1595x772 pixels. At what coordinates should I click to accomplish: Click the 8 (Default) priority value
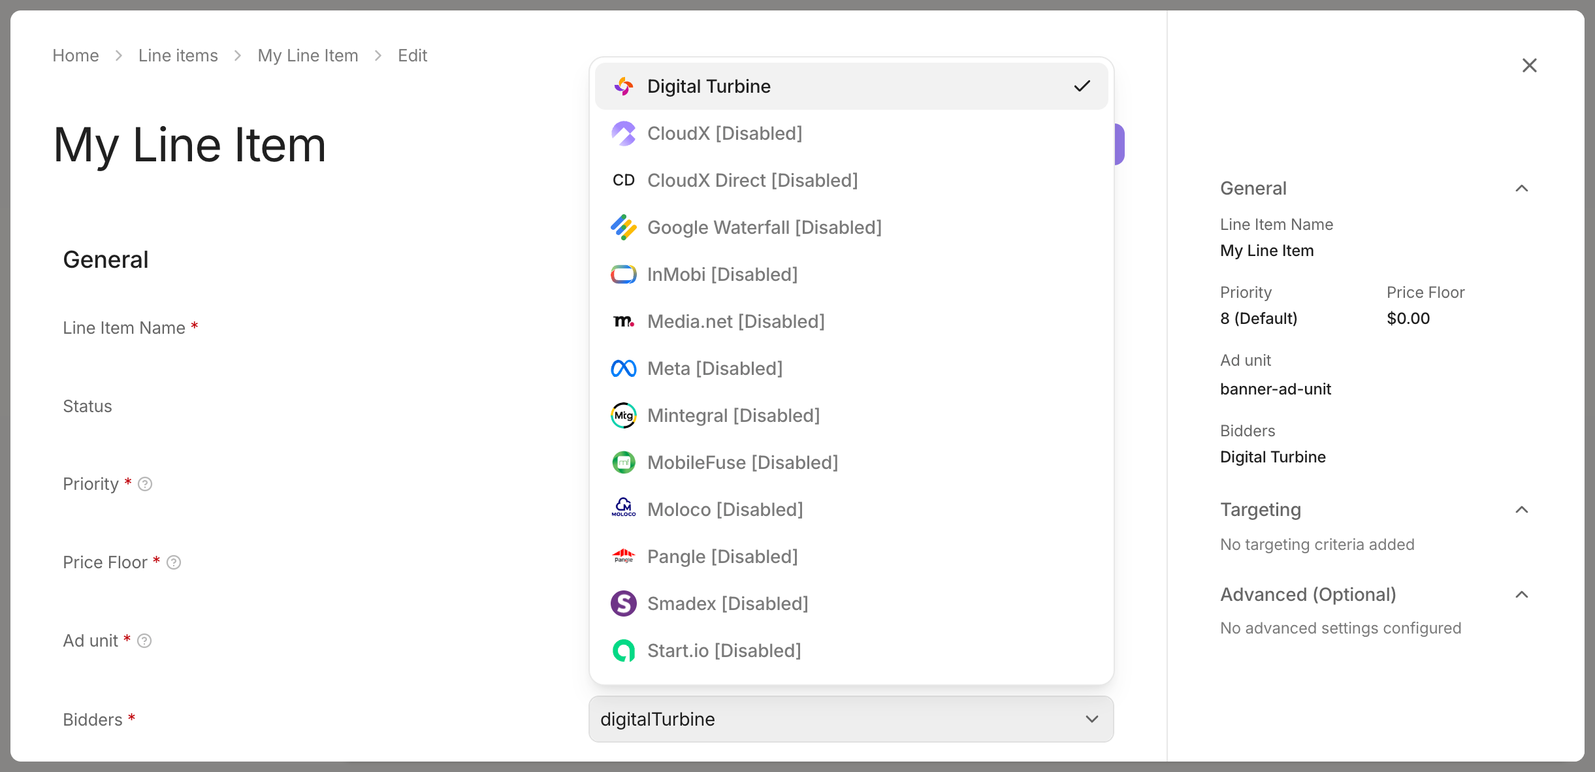point(1259,318)
